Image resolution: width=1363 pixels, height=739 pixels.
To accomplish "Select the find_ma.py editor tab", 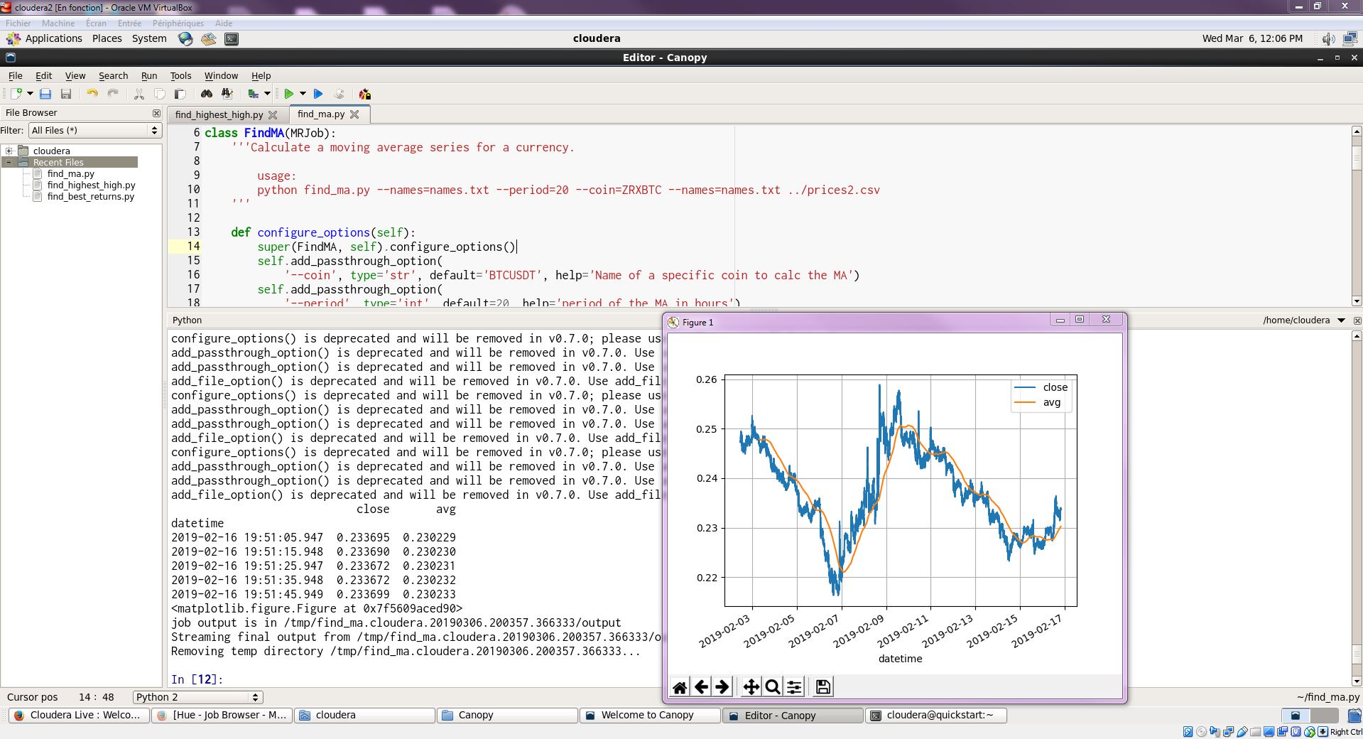I will click(321, 114).
